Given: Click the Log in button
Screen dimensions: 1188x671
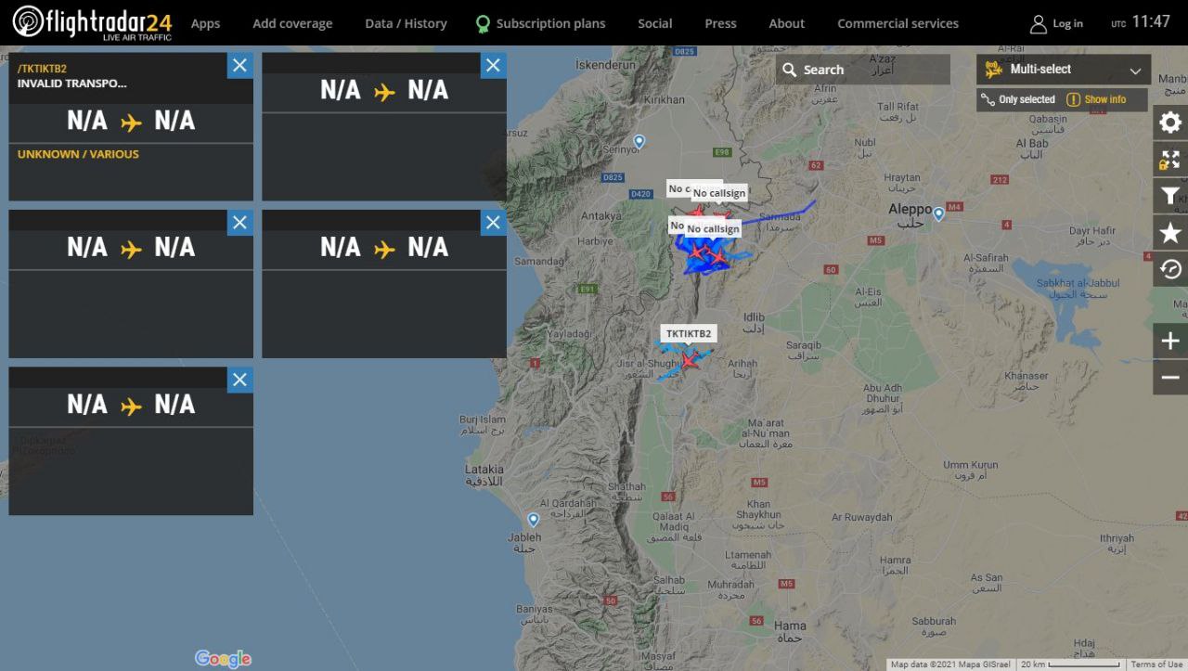Looking at the screenshot, I should [x=1056, y=23].
